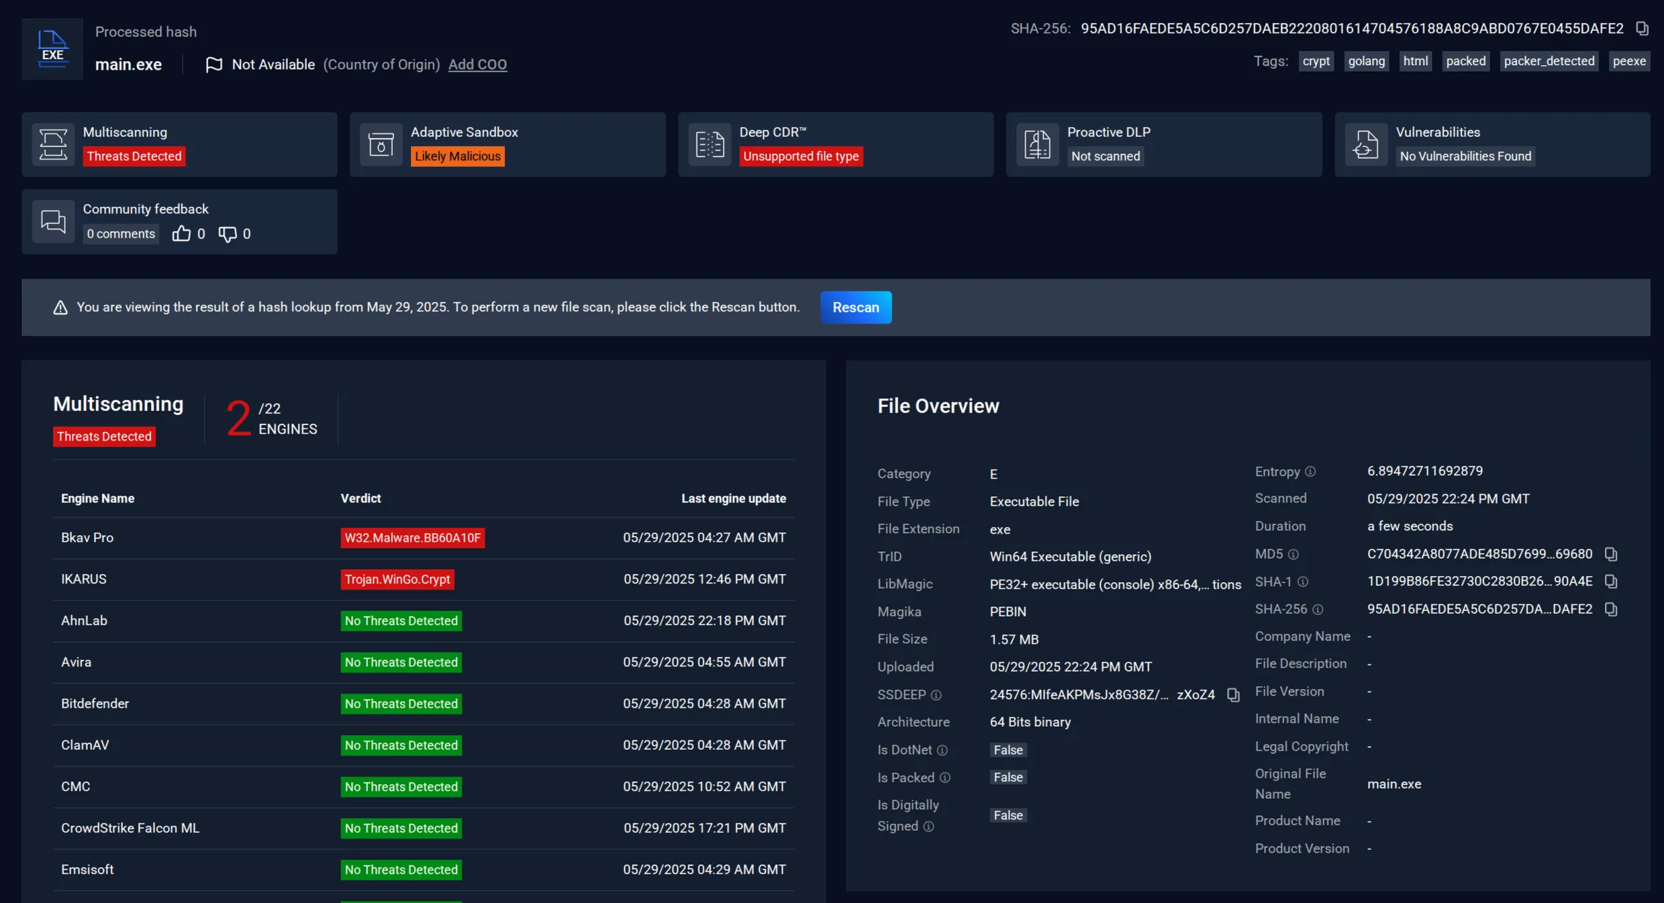Give a thumbs down vote
The height and width of the screenshot is (903, 1664).
pyautogui.click(x=227, y=234)
